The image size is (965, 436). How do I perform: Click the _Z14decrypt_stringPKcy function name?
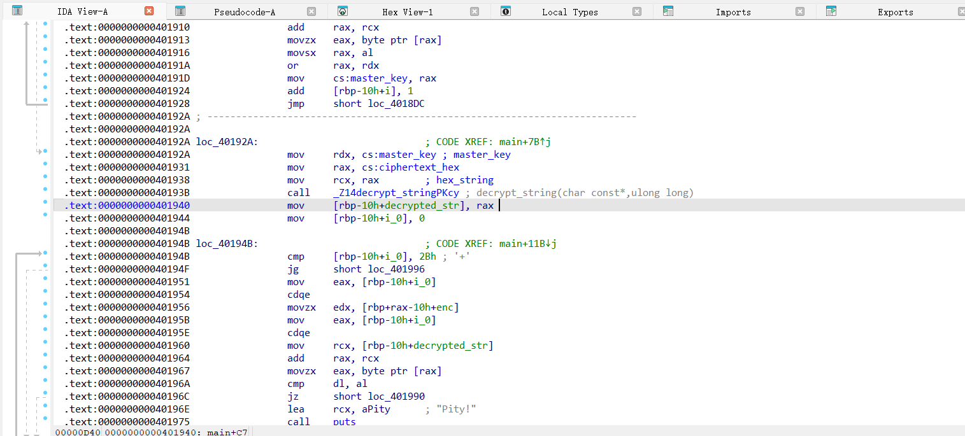coord(396,193)
